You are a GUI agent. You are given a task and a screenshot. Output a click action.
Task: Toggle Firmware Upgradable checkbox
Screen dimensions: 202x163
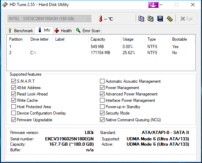point(13,120)
